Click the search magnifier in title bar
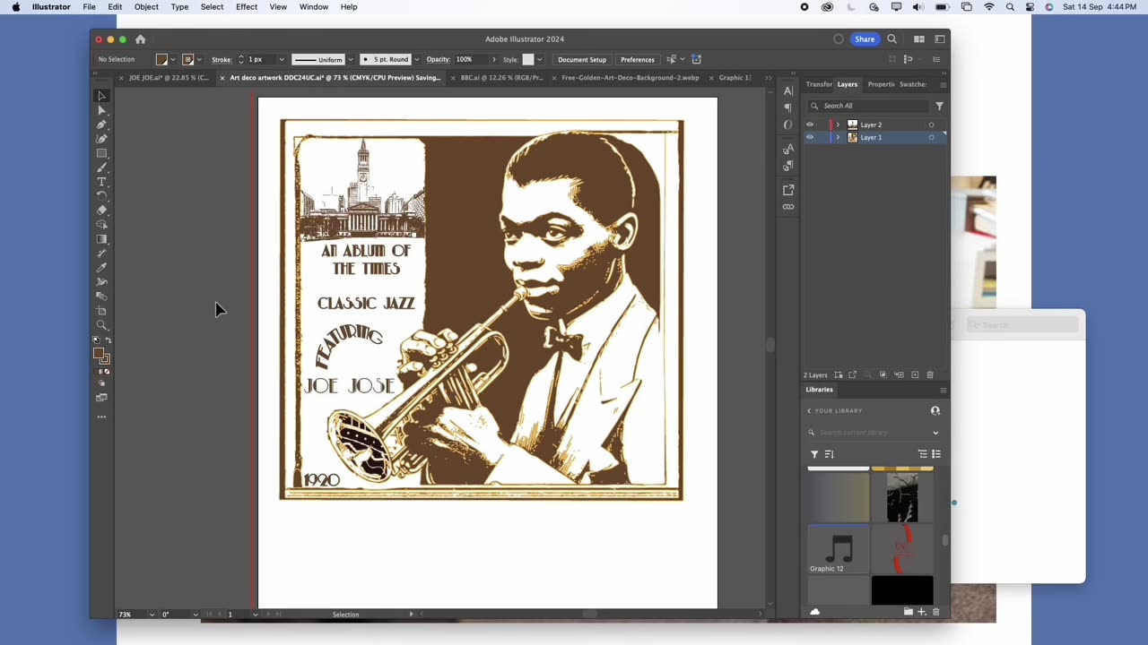 point(891,39)
